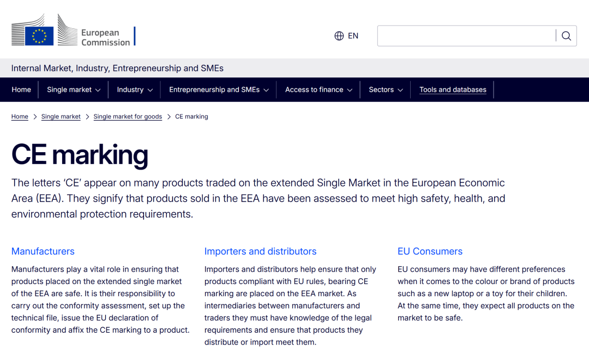
Task: Go to Home in navigation bar
Action: (21, 90)
